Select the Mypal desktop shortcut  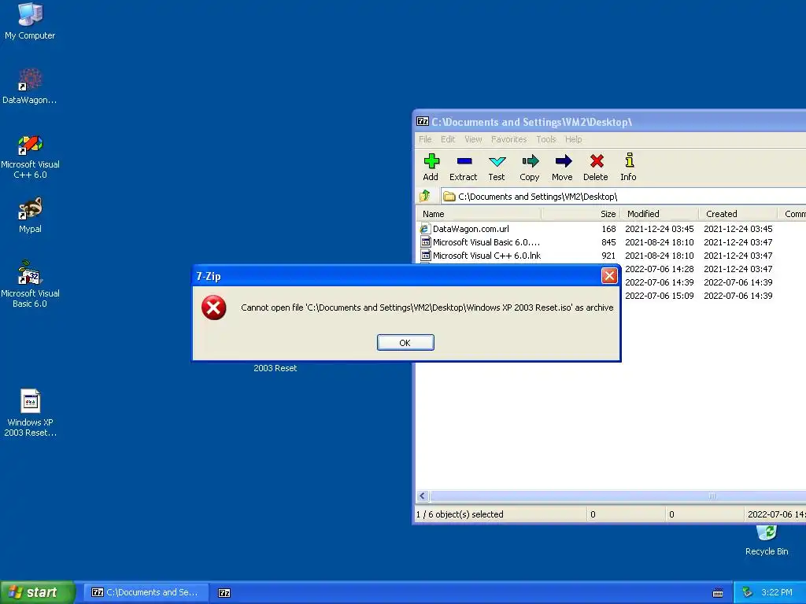coord(30,215)
